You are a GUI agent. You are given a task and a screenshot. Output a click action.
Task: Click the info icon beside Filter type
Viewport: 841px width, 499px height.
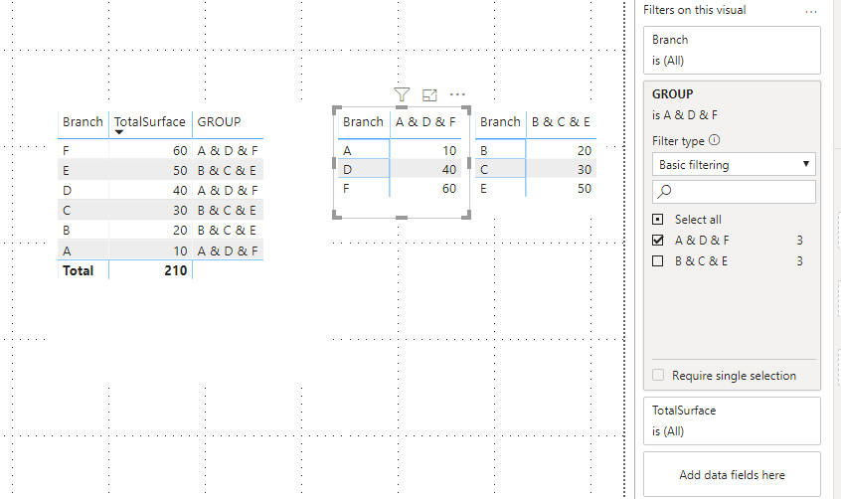coord(715,140)
